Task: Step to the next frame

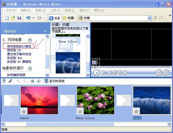Action: [120, 73]
